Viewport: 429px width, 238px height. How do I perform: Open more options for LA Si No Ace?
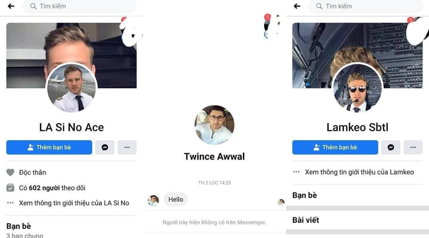[x=127, y=147]
